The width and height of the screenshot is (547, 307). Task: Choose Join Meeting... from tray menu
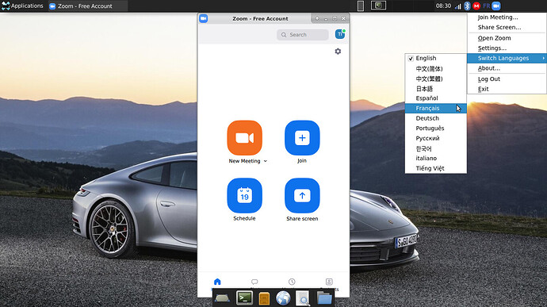507,17
